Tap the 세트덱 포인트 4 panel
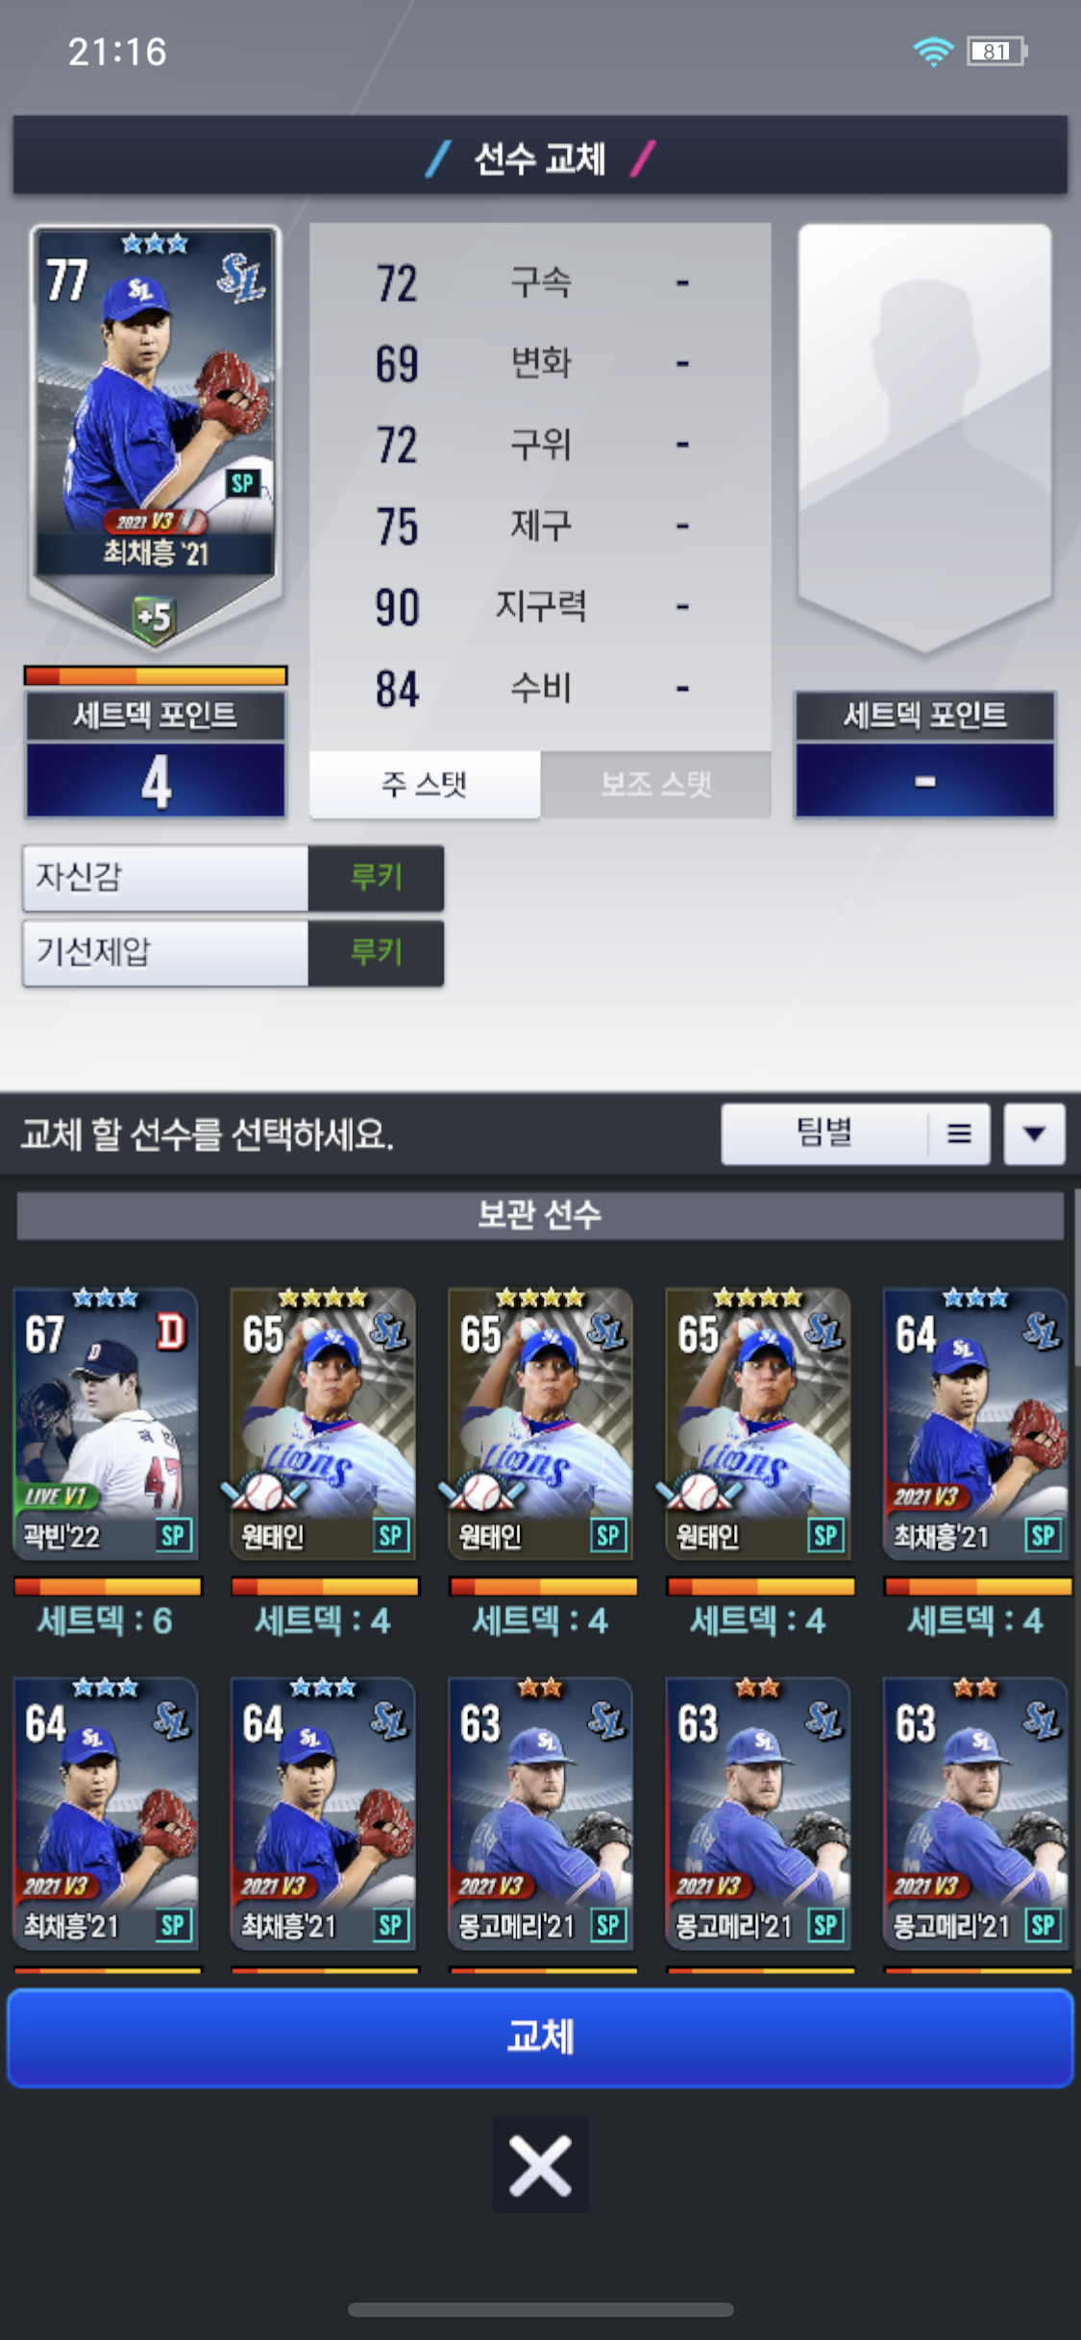 tap(156, 756)
